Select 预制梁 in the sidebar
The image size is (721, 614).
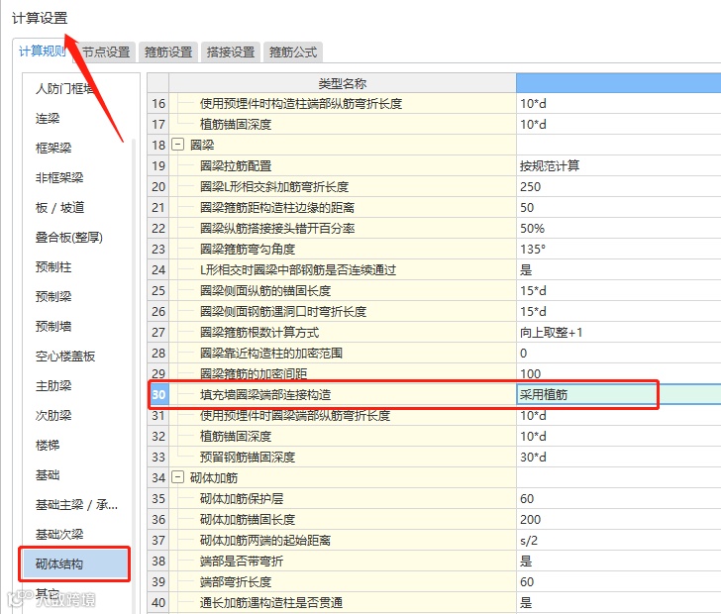53,297
